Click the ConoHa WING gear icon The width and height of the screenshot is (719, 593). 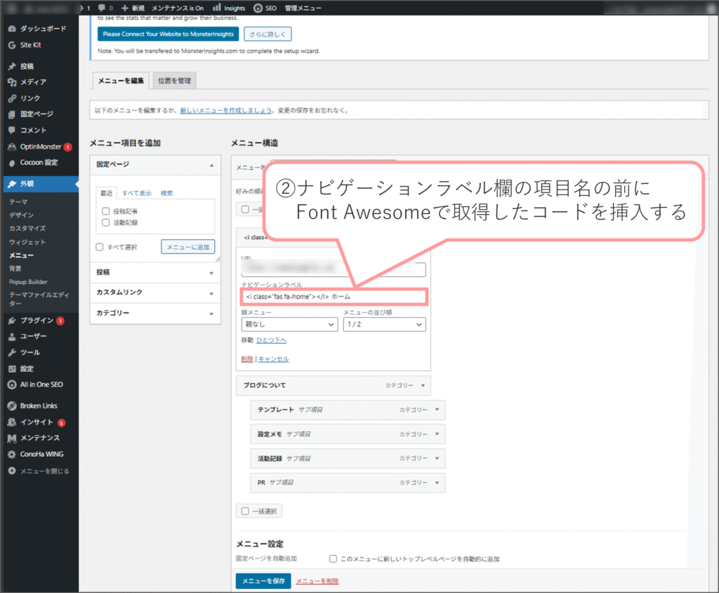pyautogui.click(x=12, y=454)
